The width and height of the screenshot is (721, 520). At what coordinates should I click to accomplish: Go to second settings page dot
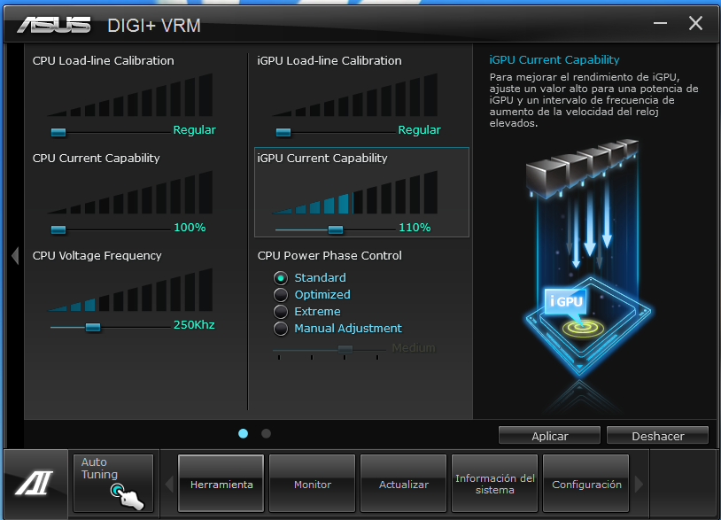tap(267, 433)
